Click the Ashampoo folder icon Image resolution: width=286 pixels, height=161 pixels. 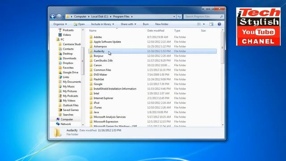(91, 47)
